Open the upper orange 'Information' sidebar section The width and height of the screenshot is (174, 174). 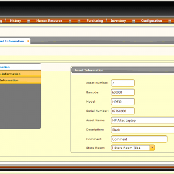coord(20,74)
